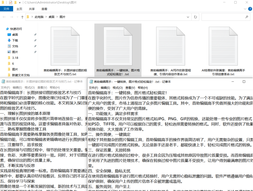Expand the breadcrumb arrow after 桌面
This screenshot has width=253, height=191.
click(57, 17)
